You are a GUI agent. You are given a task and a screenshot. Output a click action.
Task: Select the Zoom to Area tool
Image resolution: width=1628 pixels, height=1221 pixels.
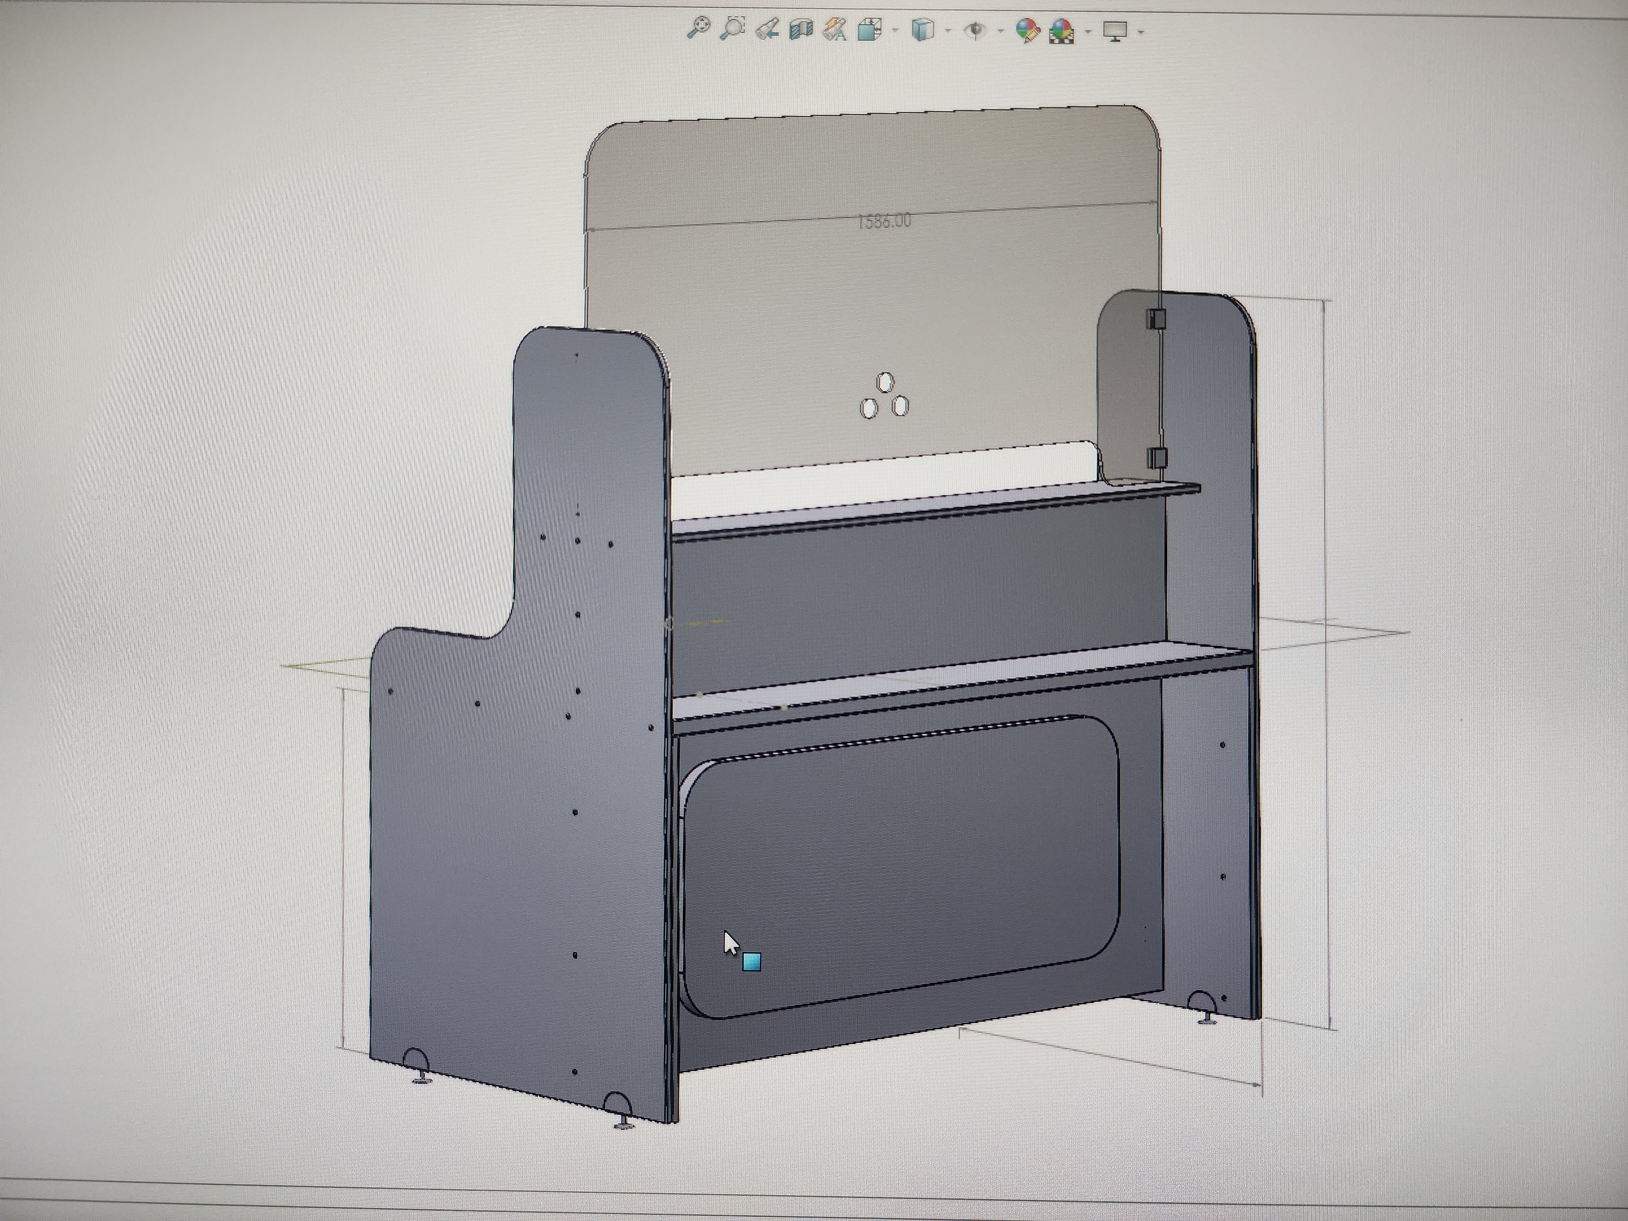pyautogui.click(x=732, y=29)
